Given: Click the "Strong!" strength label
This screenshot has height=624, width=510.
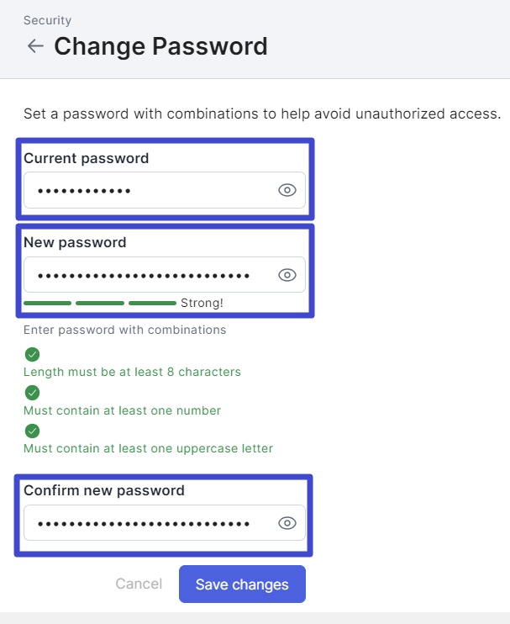Looking at the screenshot, I should 202,303.
